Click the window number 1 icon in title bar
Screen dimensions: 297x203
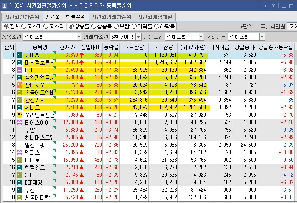[4, 6]
